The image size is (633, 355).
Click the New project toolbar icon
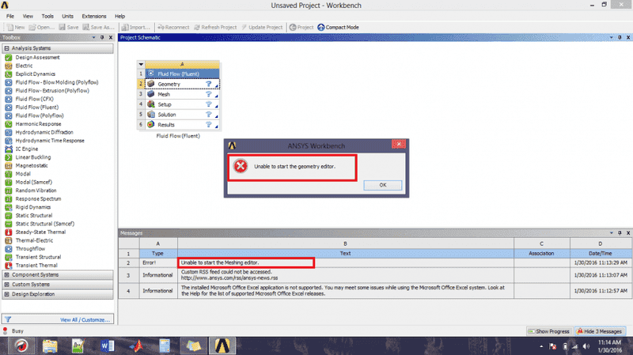pos(10,28)
